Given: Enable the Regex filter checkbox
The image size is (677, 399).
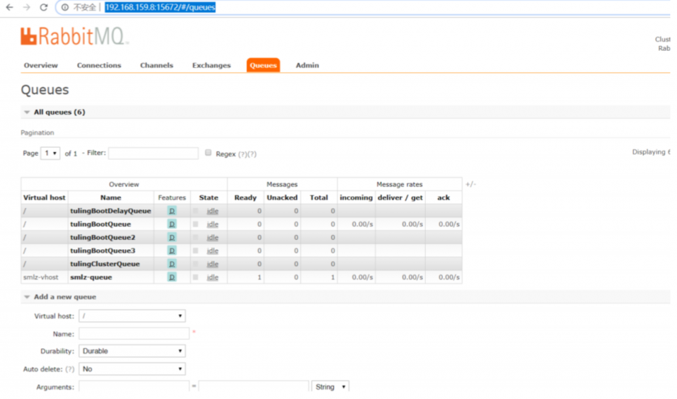Looking at the screenshot, I should (209, 153).
